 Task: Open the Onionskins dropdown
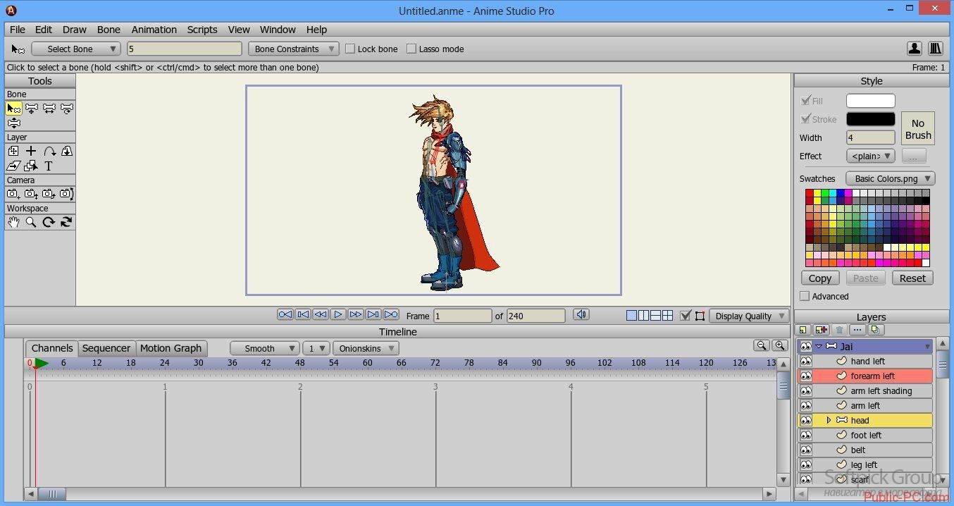(366, 348)
